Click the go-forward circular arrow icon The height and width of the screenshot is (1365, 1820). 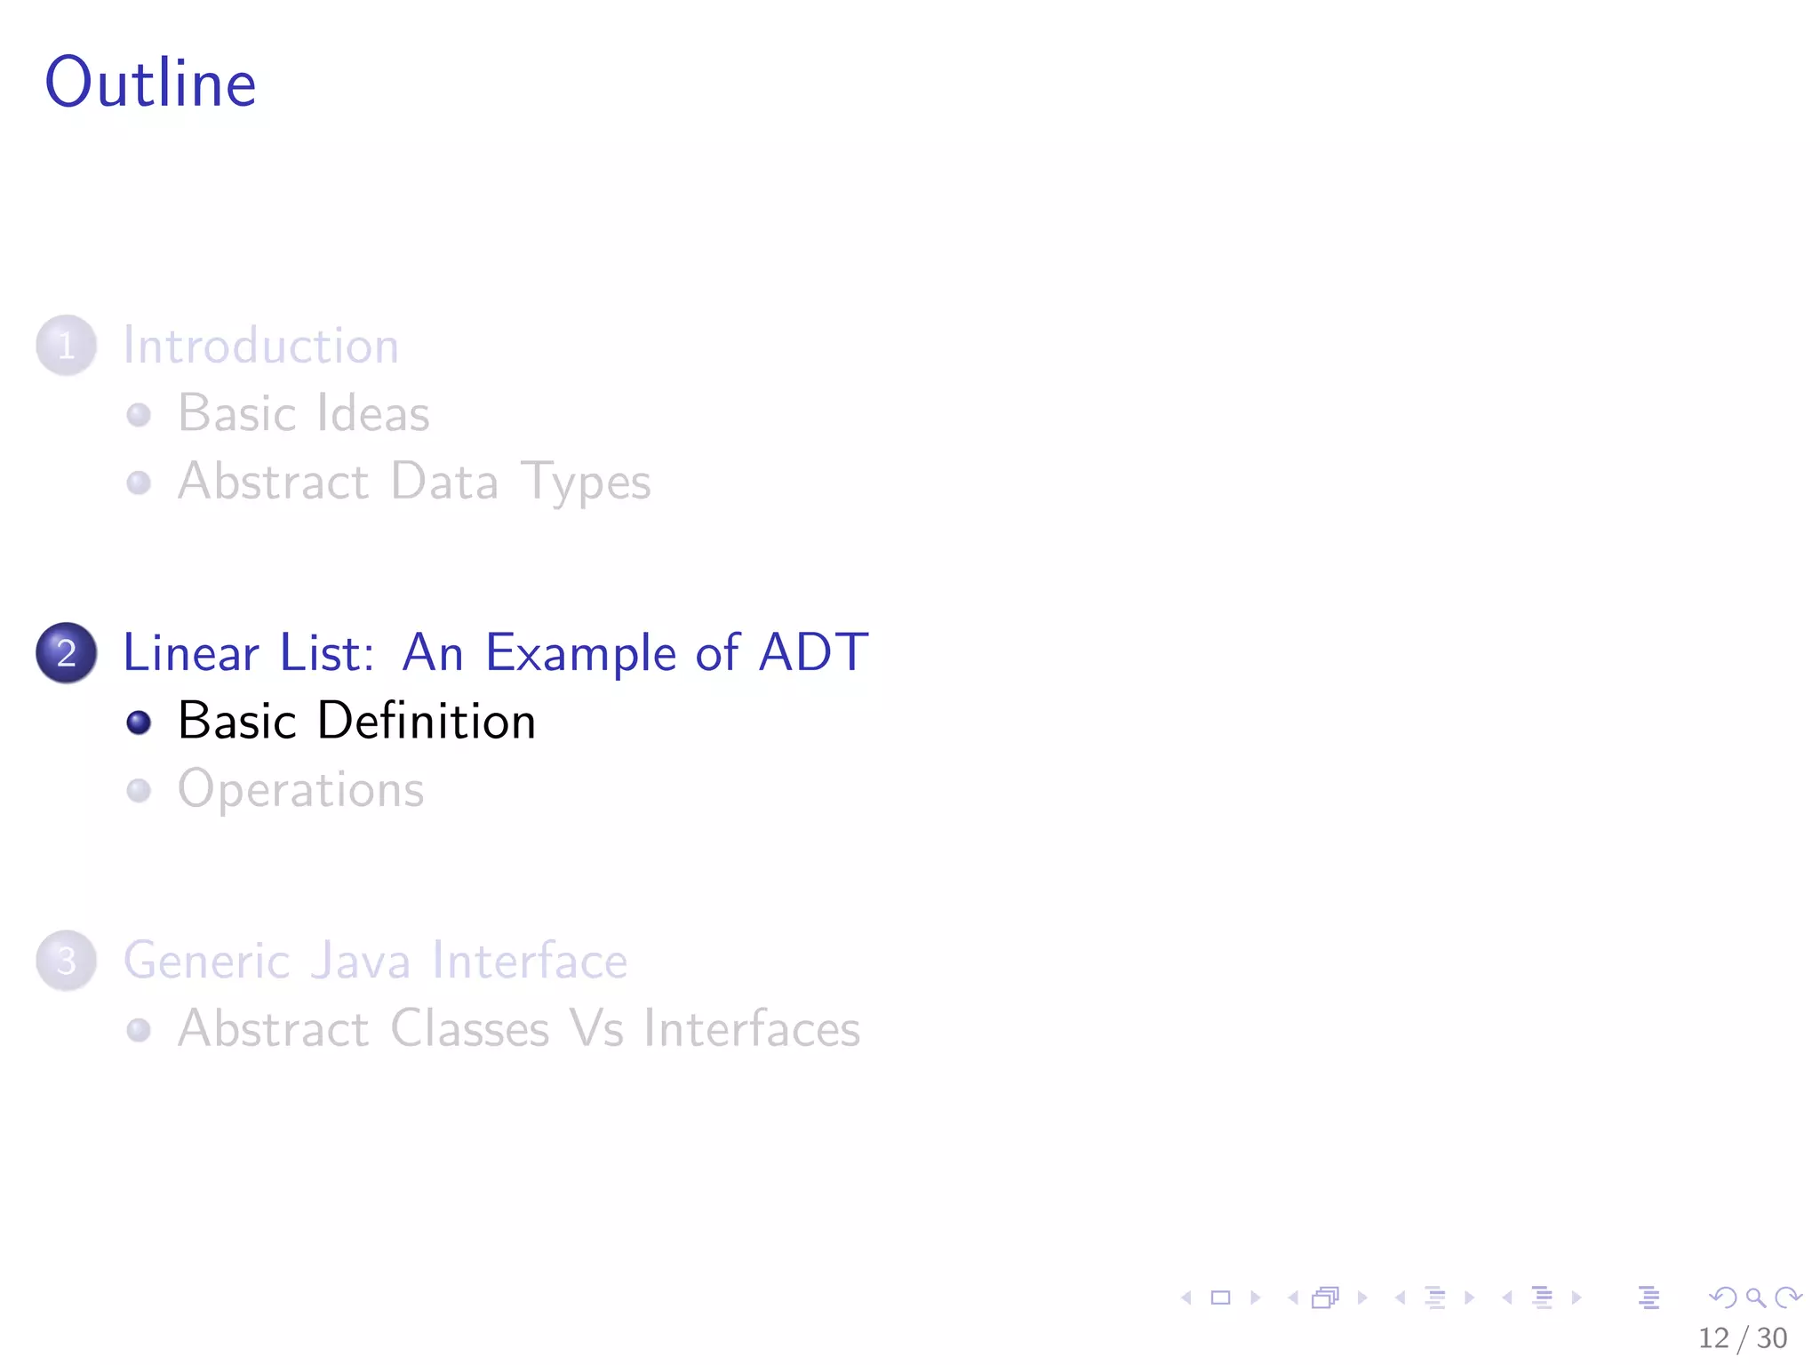pyautogui.click(x=1788, y=1298)
